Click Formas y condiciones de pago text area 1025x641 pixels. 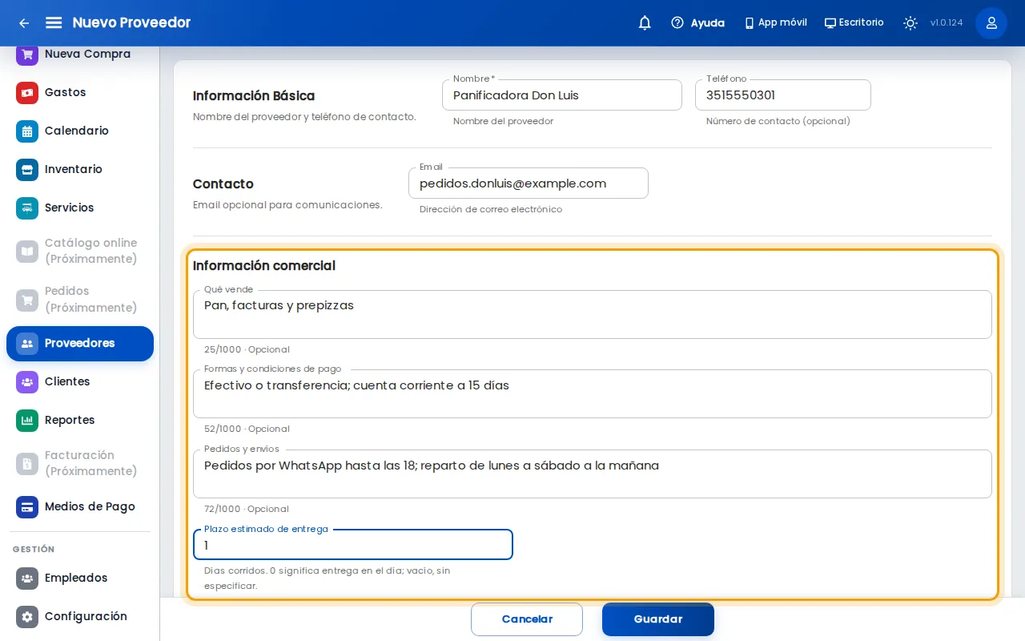(x=593, y=393)
